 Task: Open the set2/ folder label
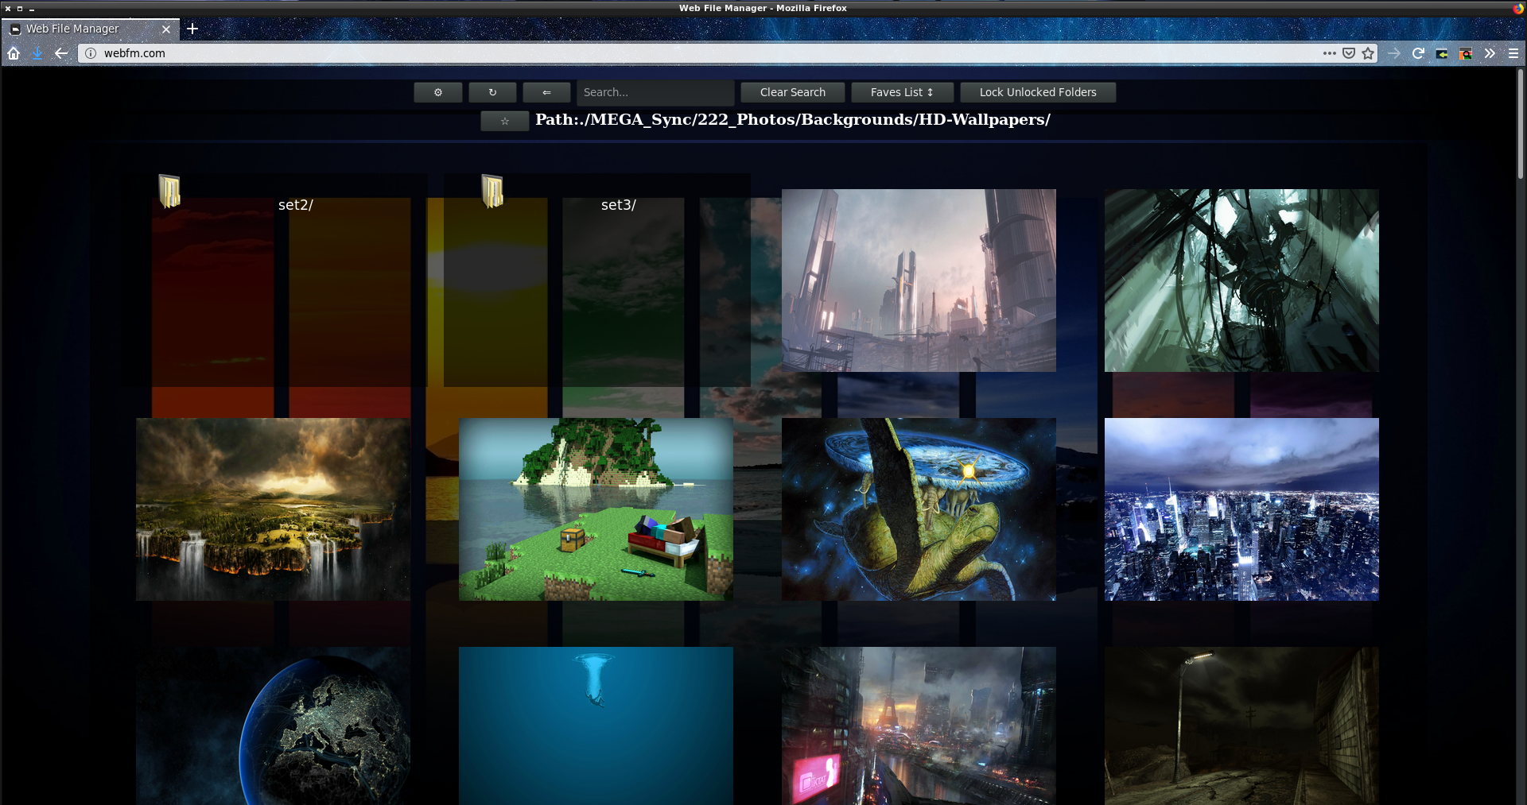tap(296, 205)
